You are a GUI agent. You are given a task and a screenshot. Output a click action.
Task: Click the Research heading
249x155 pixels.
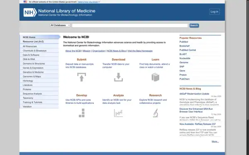click(x=155, y=95)
